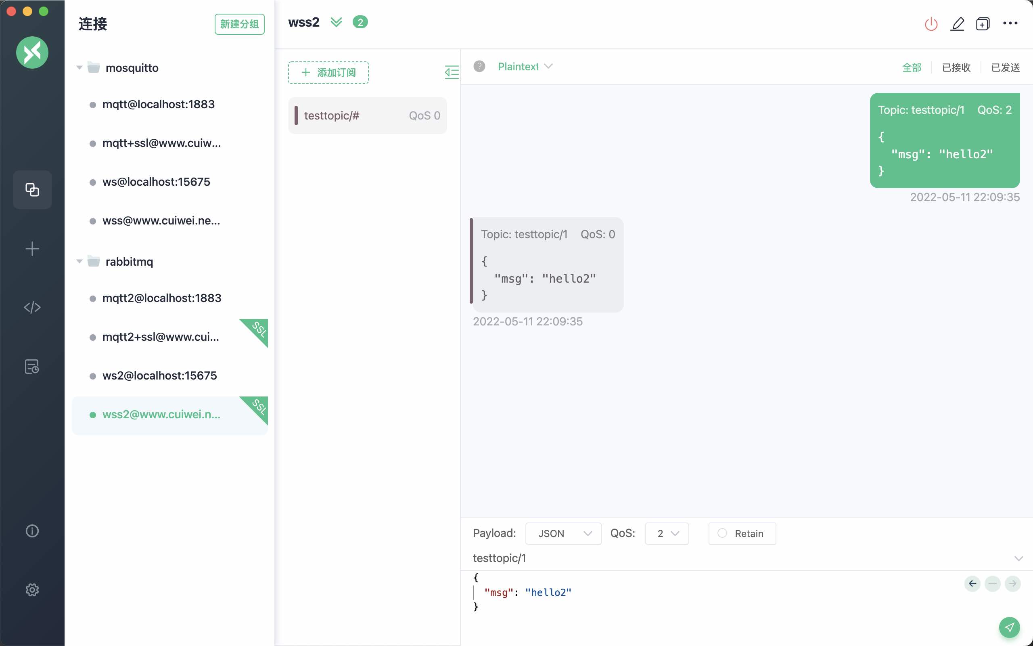Image resolution: width=1033 pixels, height=646 pixels.
Task: Open connection mqtt2@localhost:1883
Action: click(x=170, y=298)
